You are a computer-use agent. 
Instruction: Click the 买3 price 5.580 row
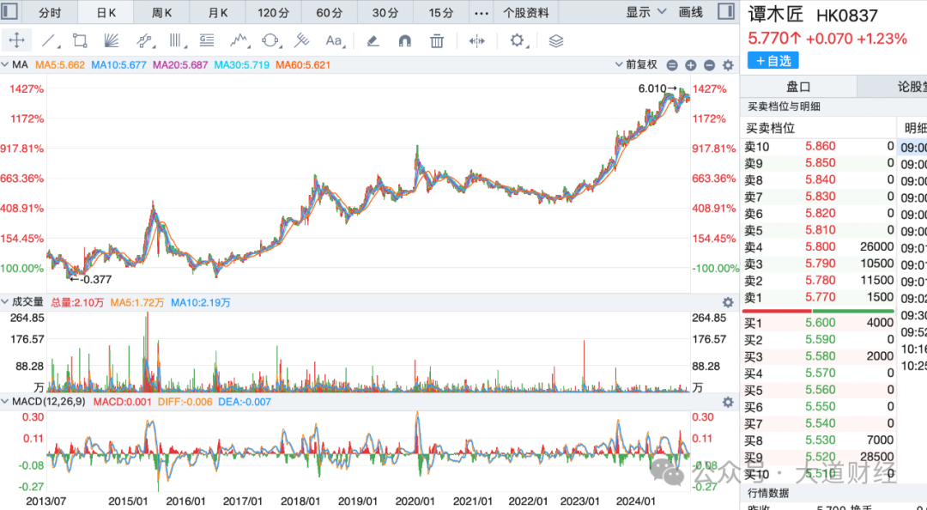click(x=818, y=356)
